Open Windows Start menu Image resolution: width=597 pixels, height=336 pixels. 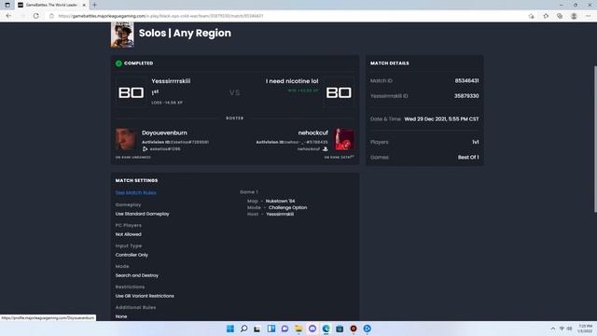(x=230, y=329)
